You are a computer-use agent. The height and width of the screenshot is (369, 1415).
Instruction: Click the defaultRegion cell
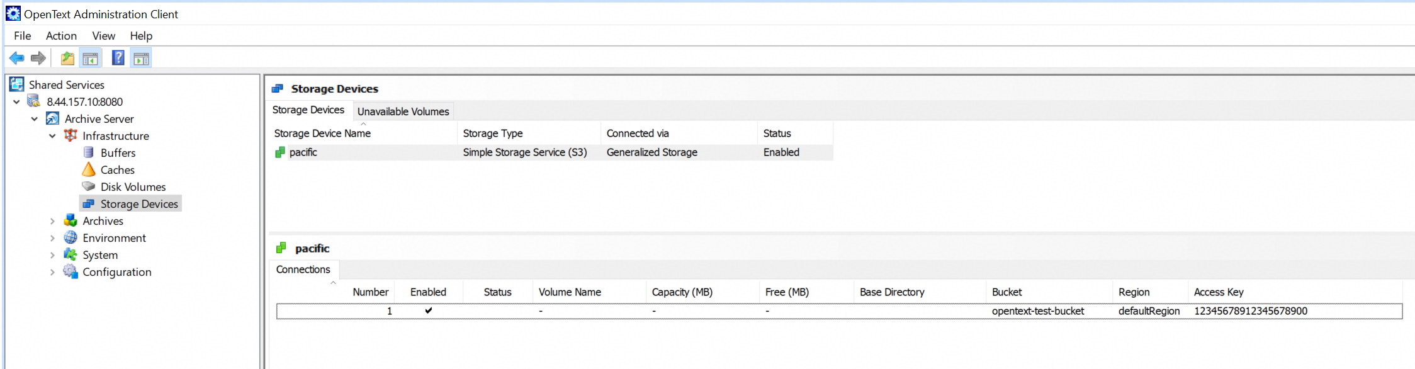tap(1149, 311)
